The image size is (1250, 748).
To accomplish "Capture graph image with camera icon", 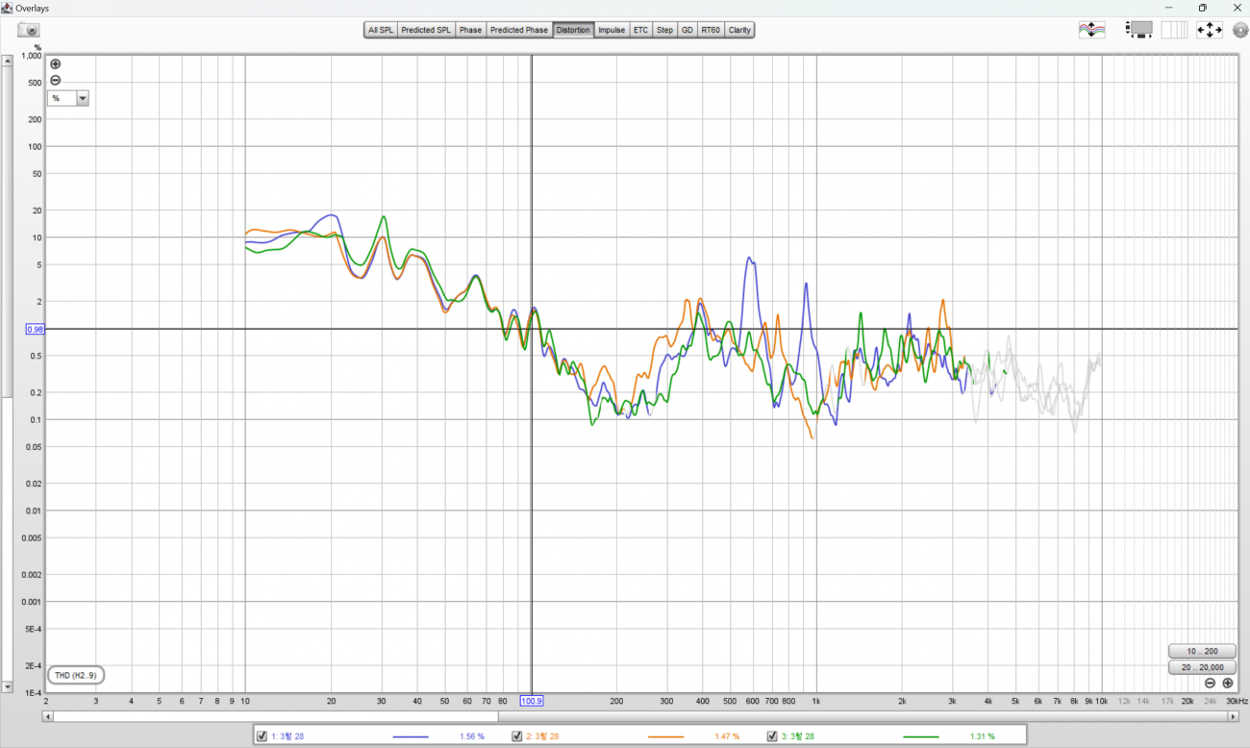I will (29, 31).
